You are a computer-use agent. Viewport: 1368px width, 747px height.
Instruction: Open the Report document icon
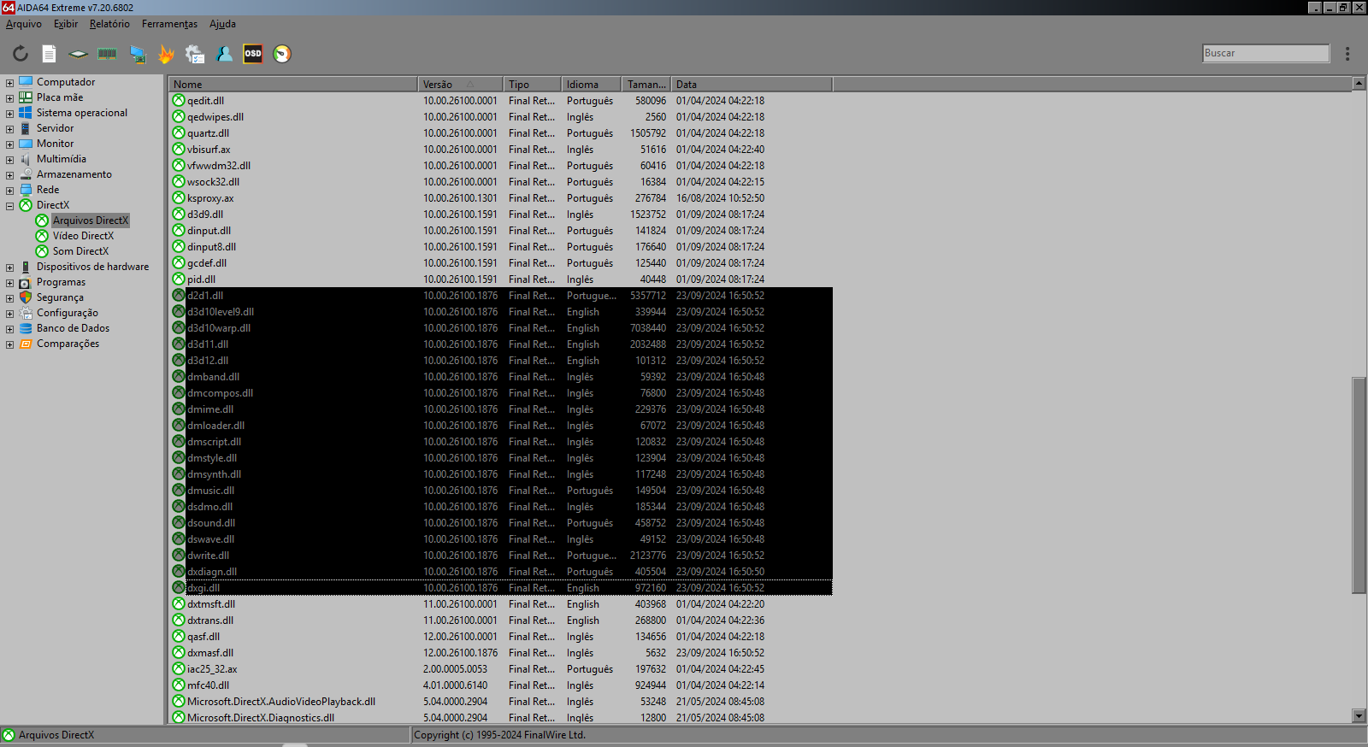pos(50,54)
